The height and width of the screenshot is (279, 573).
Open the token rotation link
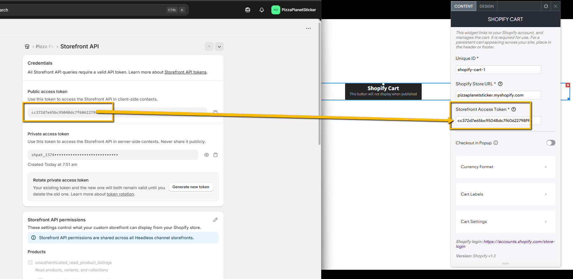pos(120,194)
